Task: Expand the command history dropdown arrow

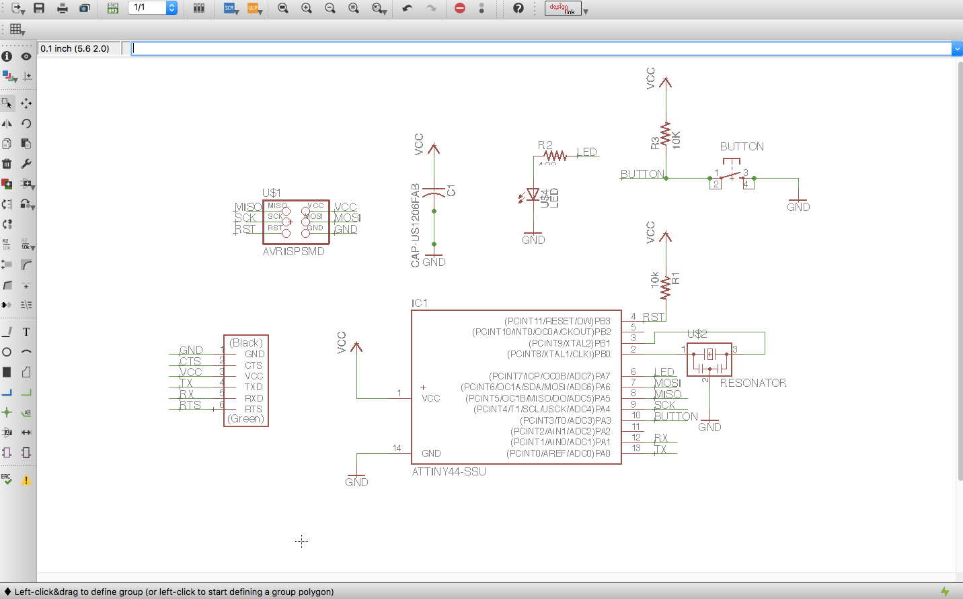Action: point(957,48)
